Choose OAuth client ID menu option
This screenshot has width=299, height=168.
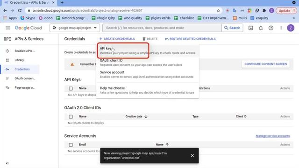coord(148,63)
